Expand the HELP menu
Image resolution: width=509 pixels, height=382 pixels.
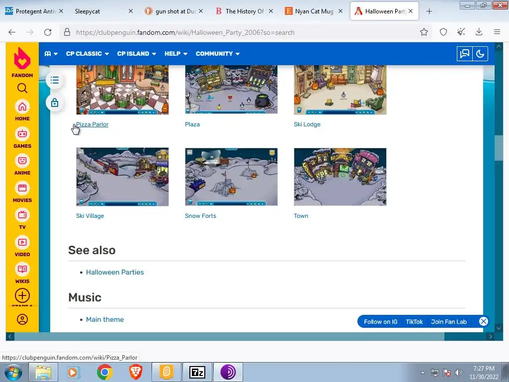(x=175, y=54)
